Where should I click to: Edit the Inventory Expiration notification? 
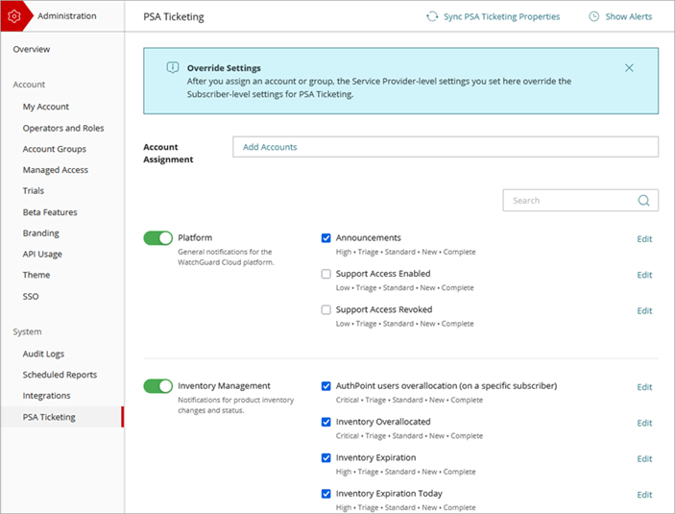[644, 459]
